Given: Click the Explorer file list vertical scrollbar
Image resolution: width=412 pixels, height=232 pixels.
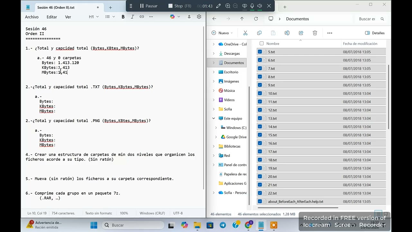Looking at the screenshot, I should click(x=389, y=97).
